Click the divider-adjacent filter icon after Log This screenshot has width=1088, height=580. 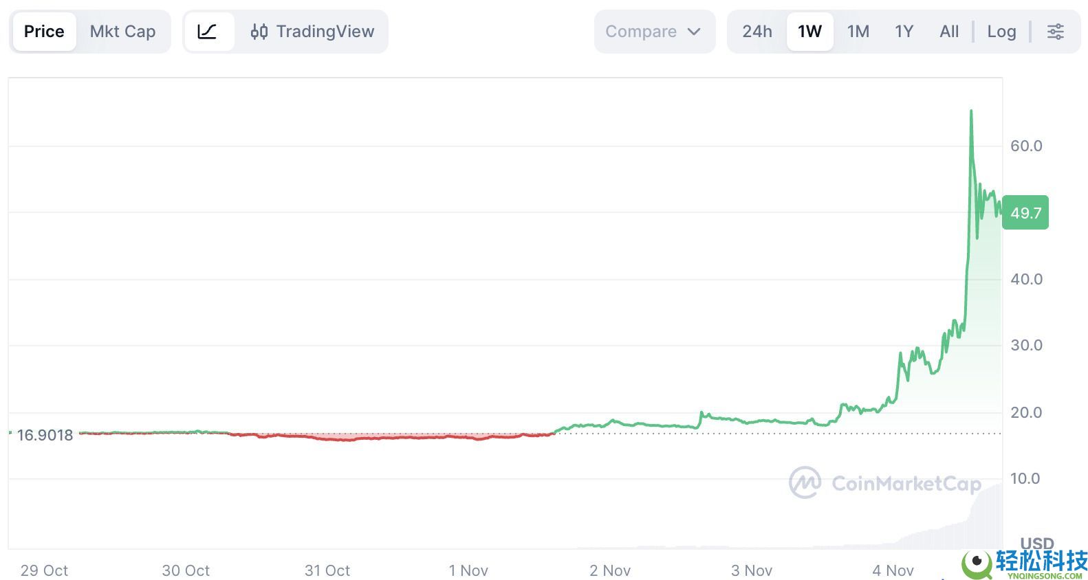tap(1055, 31)
